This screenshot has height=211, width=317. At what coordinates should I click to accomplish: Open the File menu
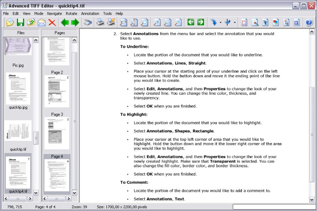6,13
